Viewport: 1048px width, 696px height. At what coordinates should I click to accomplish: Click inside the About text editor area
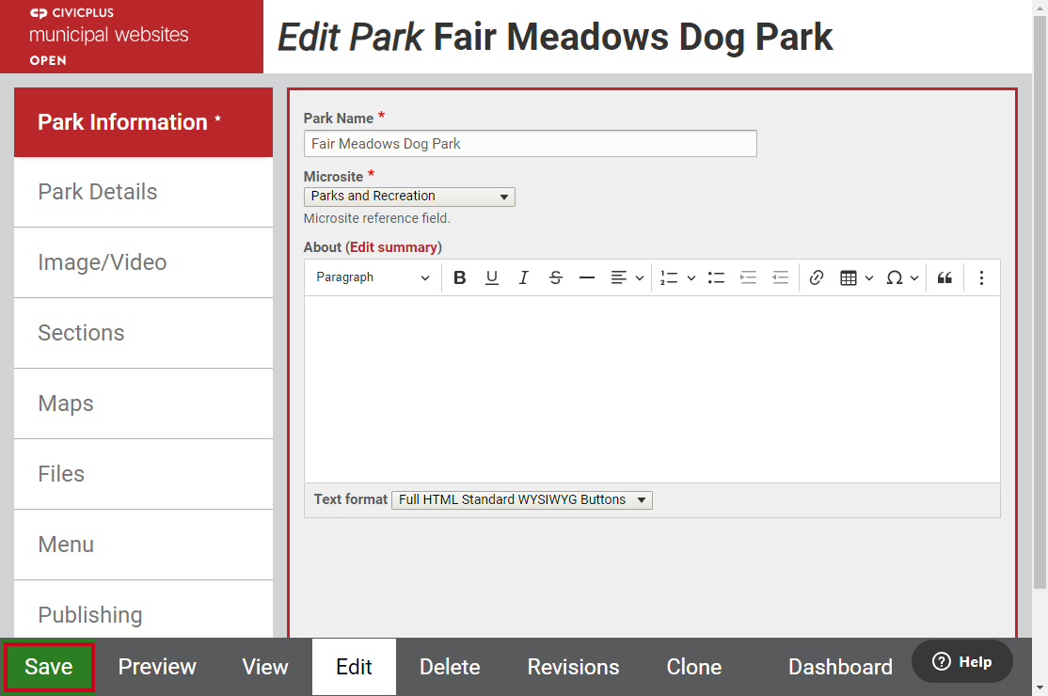(652, 389)
